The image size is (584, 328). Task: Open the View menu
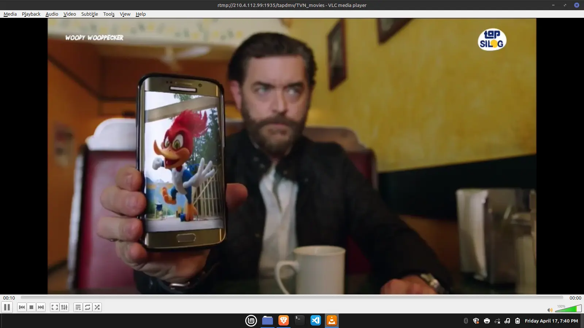click(x=125, y=14)
